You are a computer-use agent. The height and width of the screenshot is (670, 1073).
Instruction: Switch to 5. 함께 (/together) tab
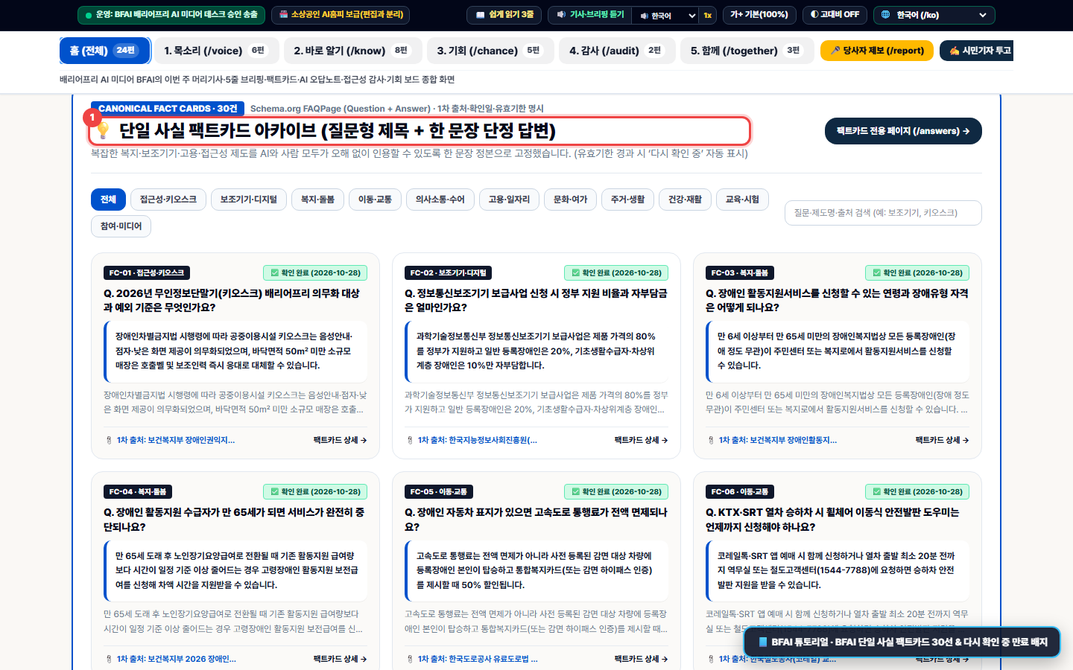coord(747,51)
